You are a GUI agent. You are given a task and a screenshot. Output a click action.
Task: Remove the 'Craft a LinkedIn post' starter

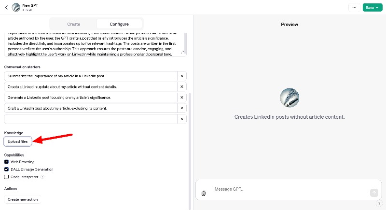182,108
